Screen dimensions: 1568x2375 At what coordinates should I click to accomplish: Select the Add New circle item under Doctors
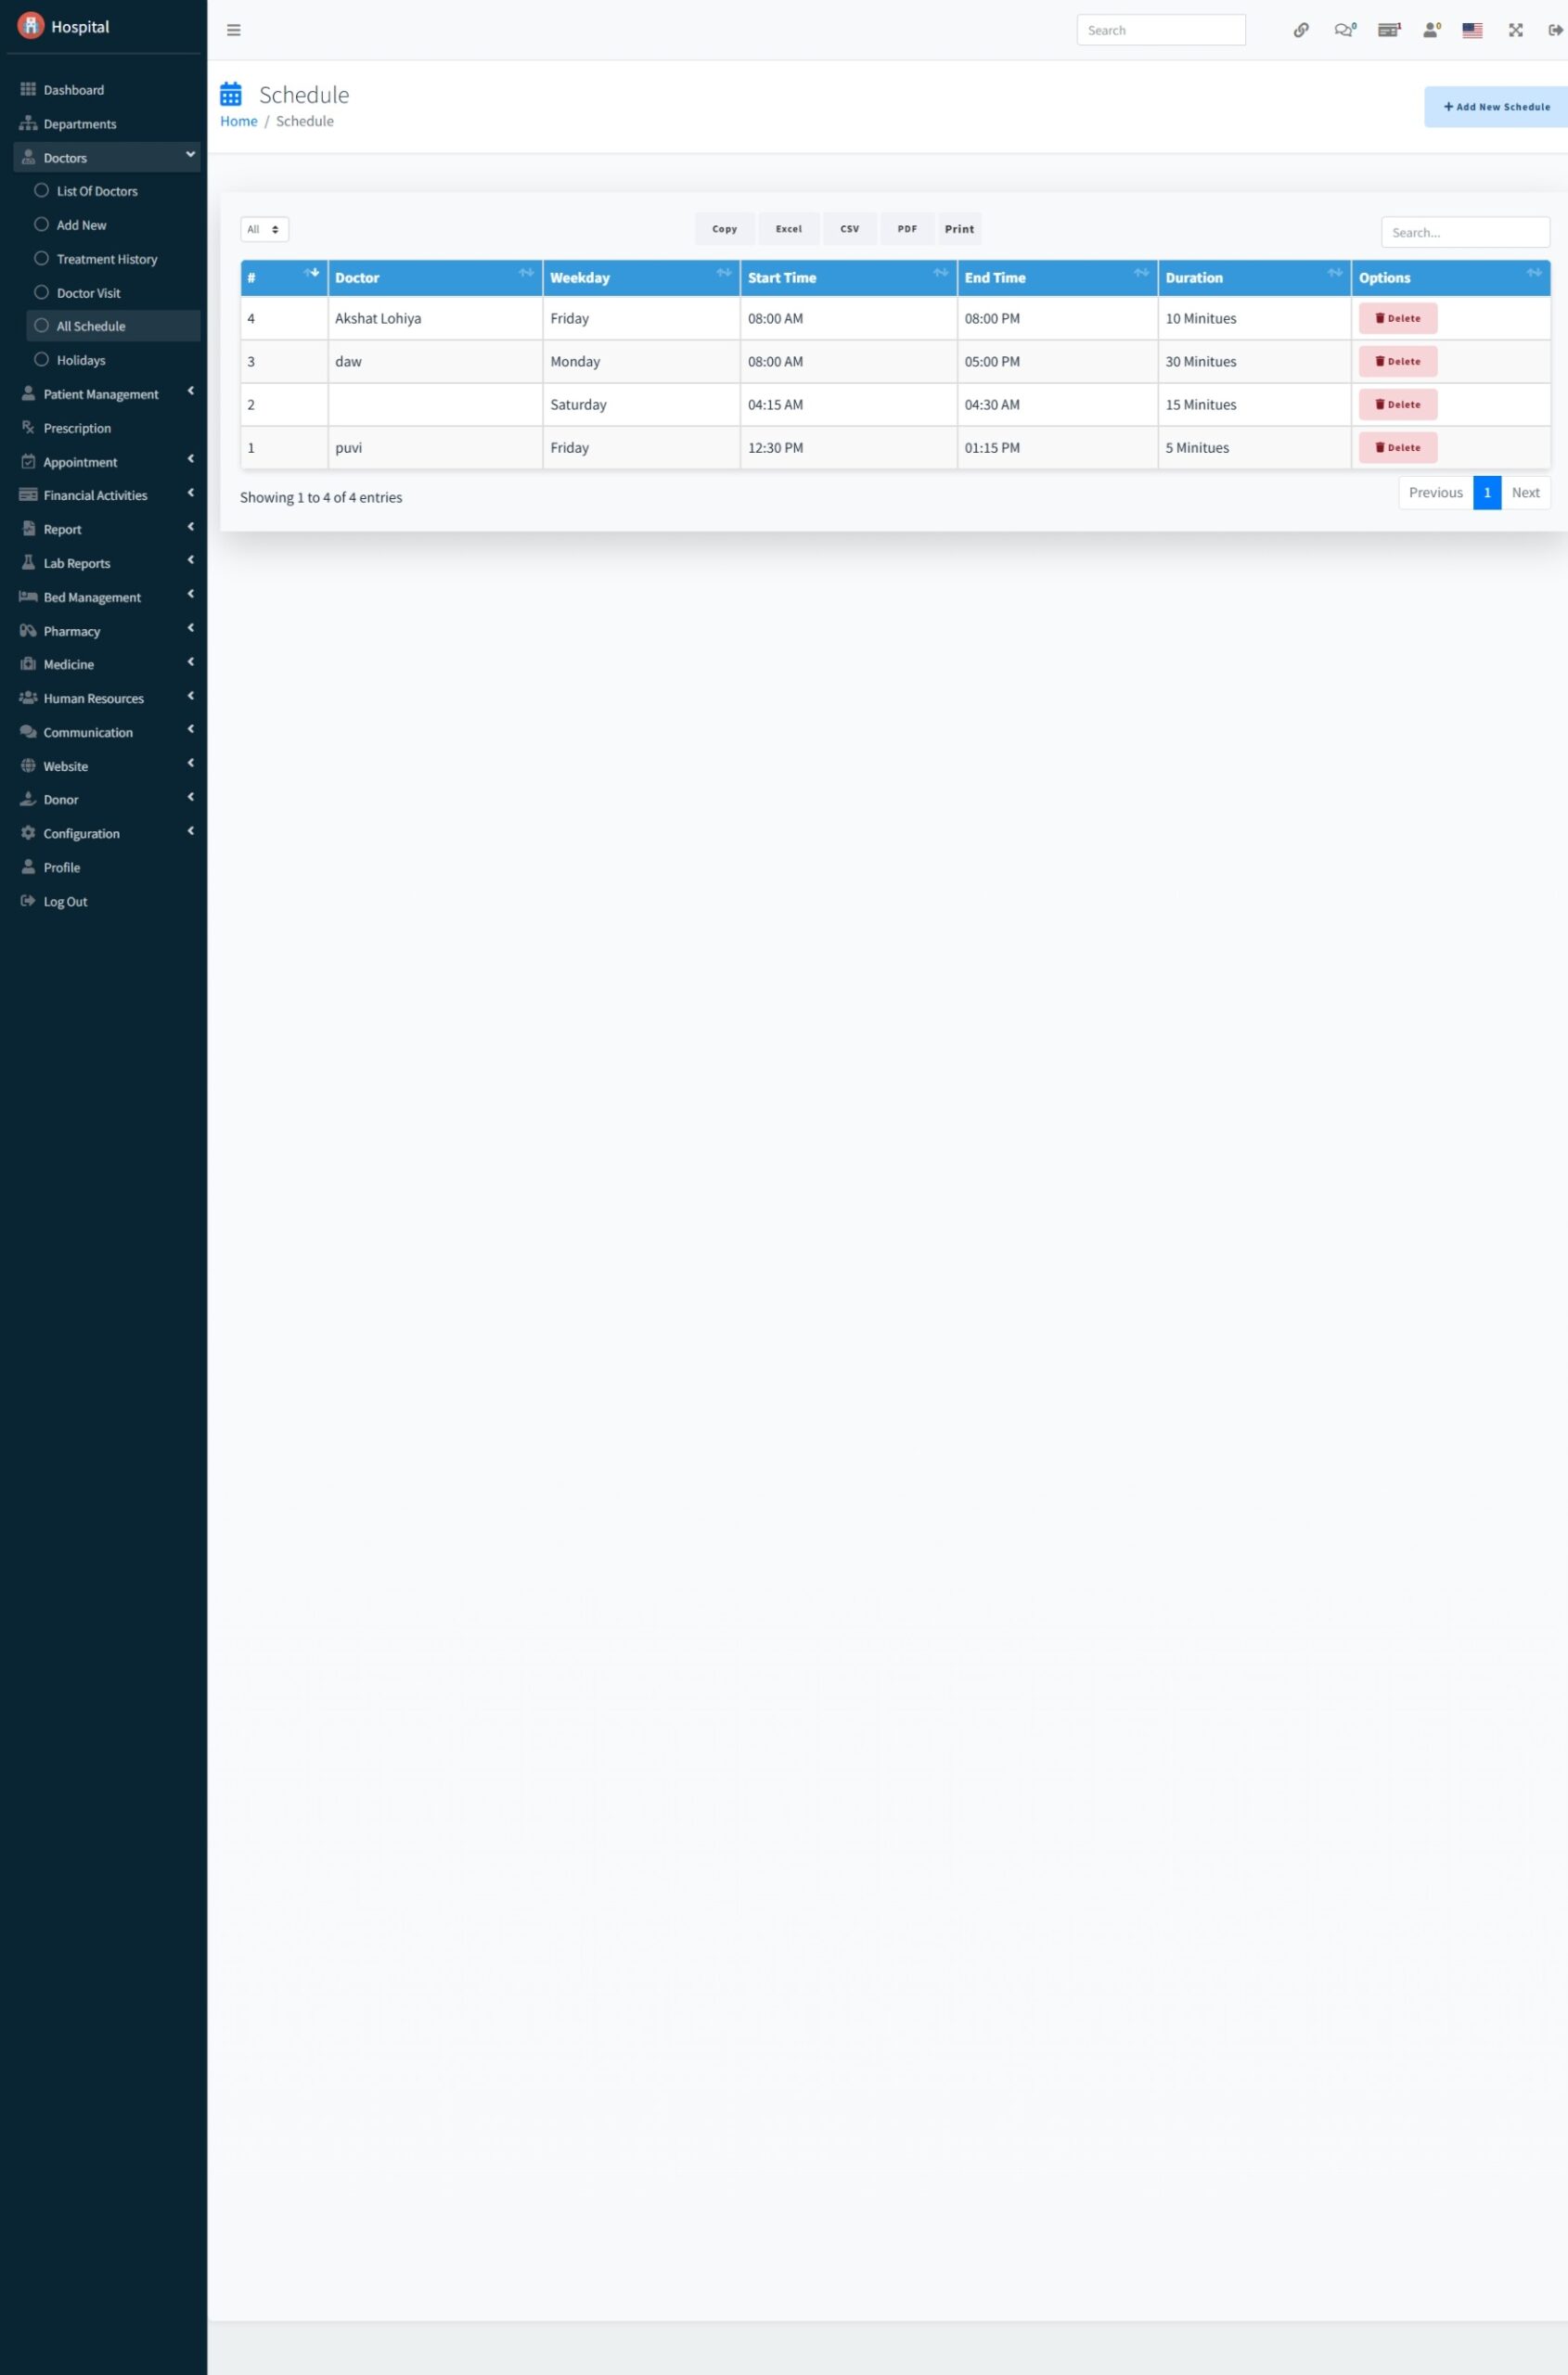(41, 224)
